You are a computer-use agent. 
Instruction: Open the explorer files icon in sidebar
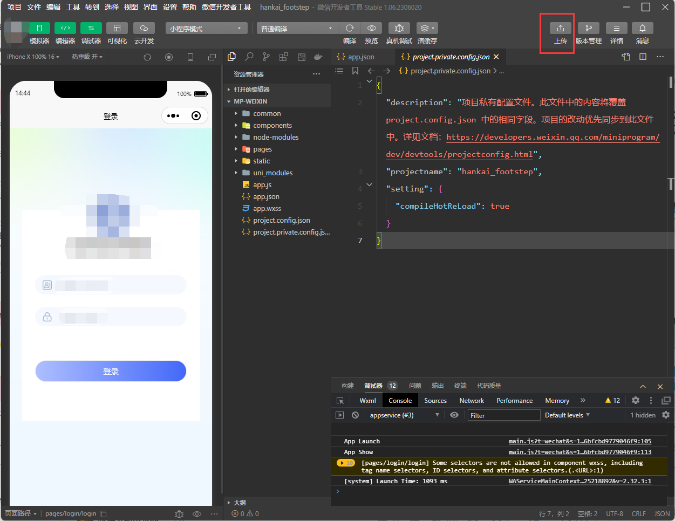tap(232, 57)
